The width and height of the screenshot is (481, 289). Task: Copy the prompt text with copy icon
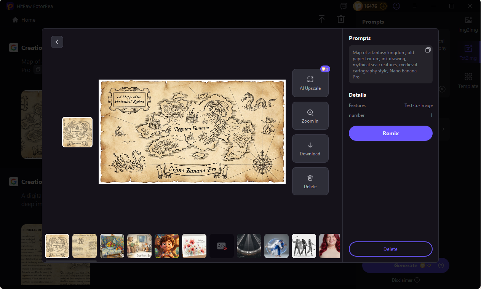pyautogui.click(x=428, y=50)
